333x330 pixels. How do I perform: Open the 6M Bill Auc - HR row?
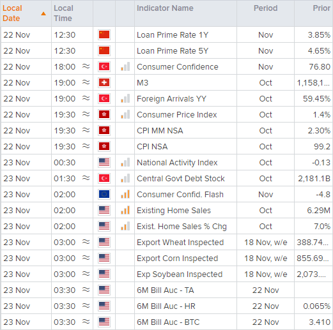click(x=167, y=306)
